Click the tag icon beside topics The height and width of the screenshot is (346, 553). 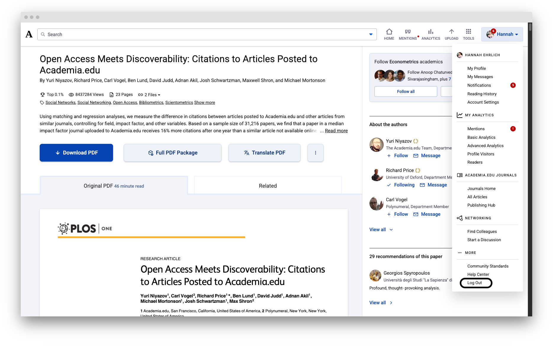pos(42,103)
